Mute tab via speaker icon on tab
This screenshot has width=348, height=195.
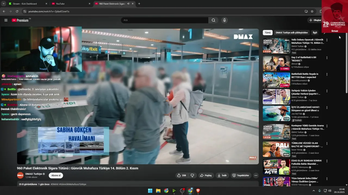click(x=128, y=4)
